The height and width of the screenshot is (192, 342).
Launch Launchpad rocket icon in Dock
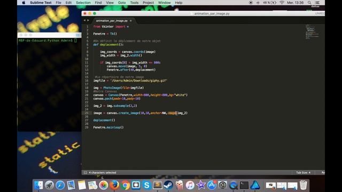coord(49,185)
